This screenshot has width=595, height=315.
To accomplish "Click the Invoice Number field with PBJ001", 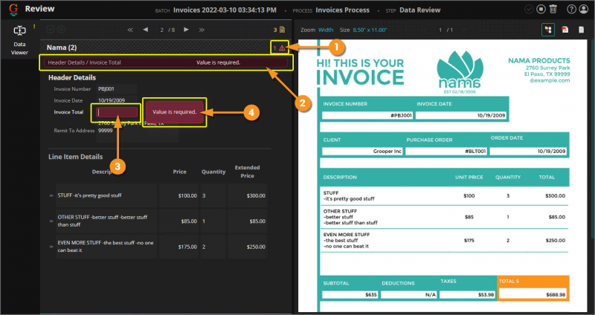I will pos(117,89).
